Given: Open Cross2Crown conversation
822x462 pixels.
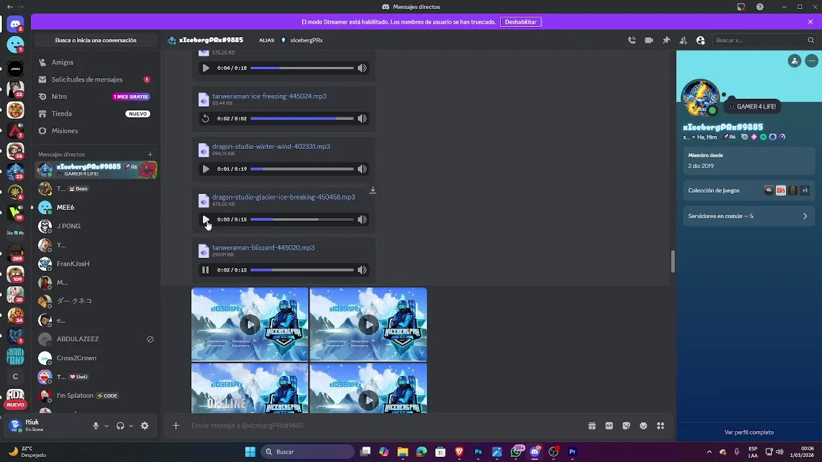Looking at the screenshot, I should click(96, 358).
